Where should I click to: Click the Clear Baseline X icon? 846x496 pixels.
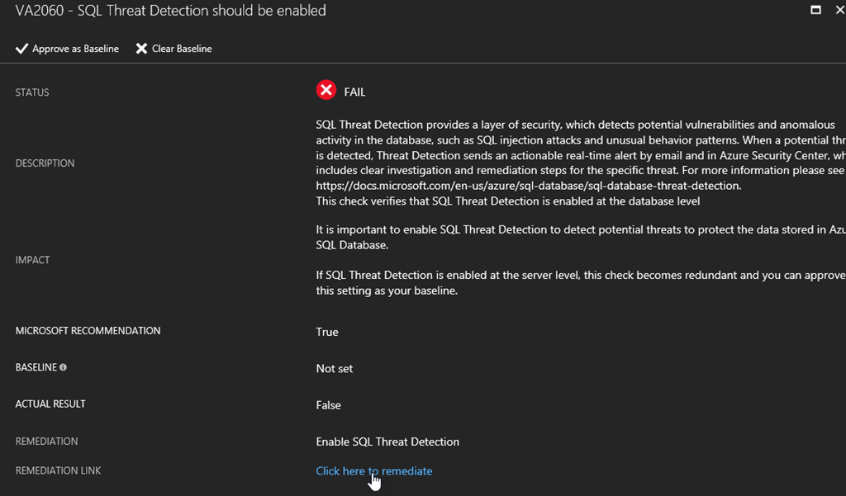coord(141,49)
